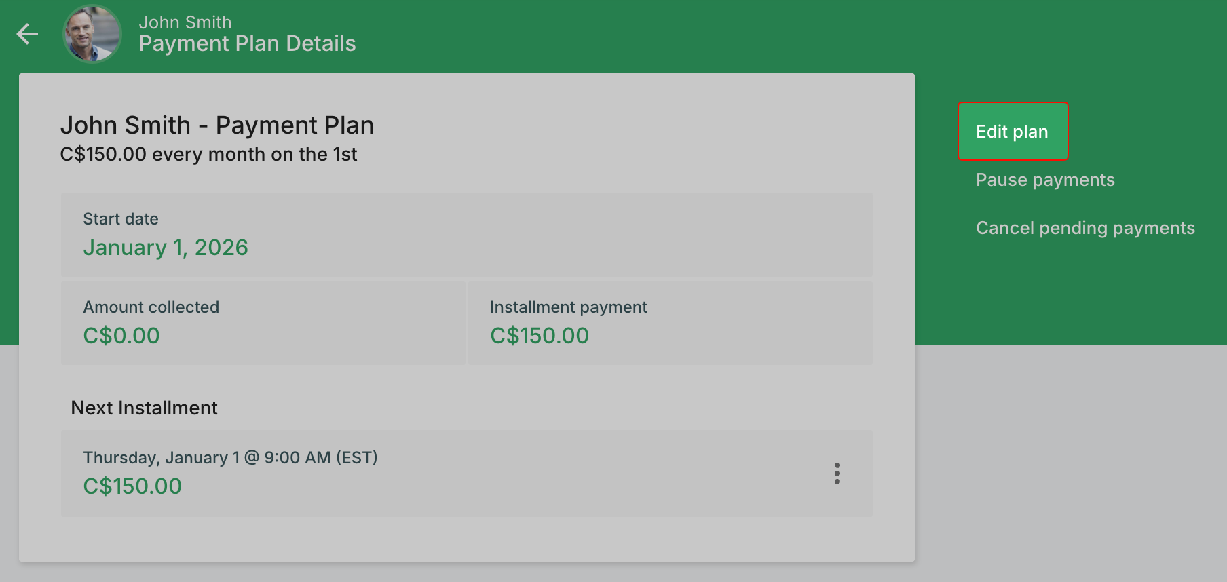Choose Cancel pending payments
The width and height of the screenshot is (1227, 582).
point(1084,228)
